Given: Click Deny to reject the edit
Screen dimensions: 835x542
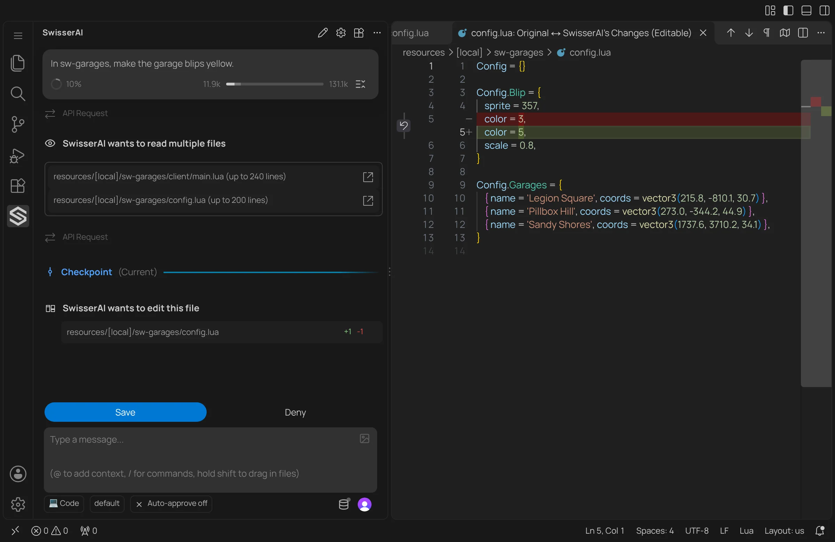Looking at the screenshot, I should pyautogui.click(x=295, y=412).
